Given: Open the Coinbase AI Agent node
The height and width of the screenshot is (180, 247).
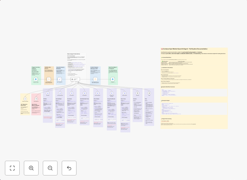Looking at the screenshot, I should pos(75,79).
